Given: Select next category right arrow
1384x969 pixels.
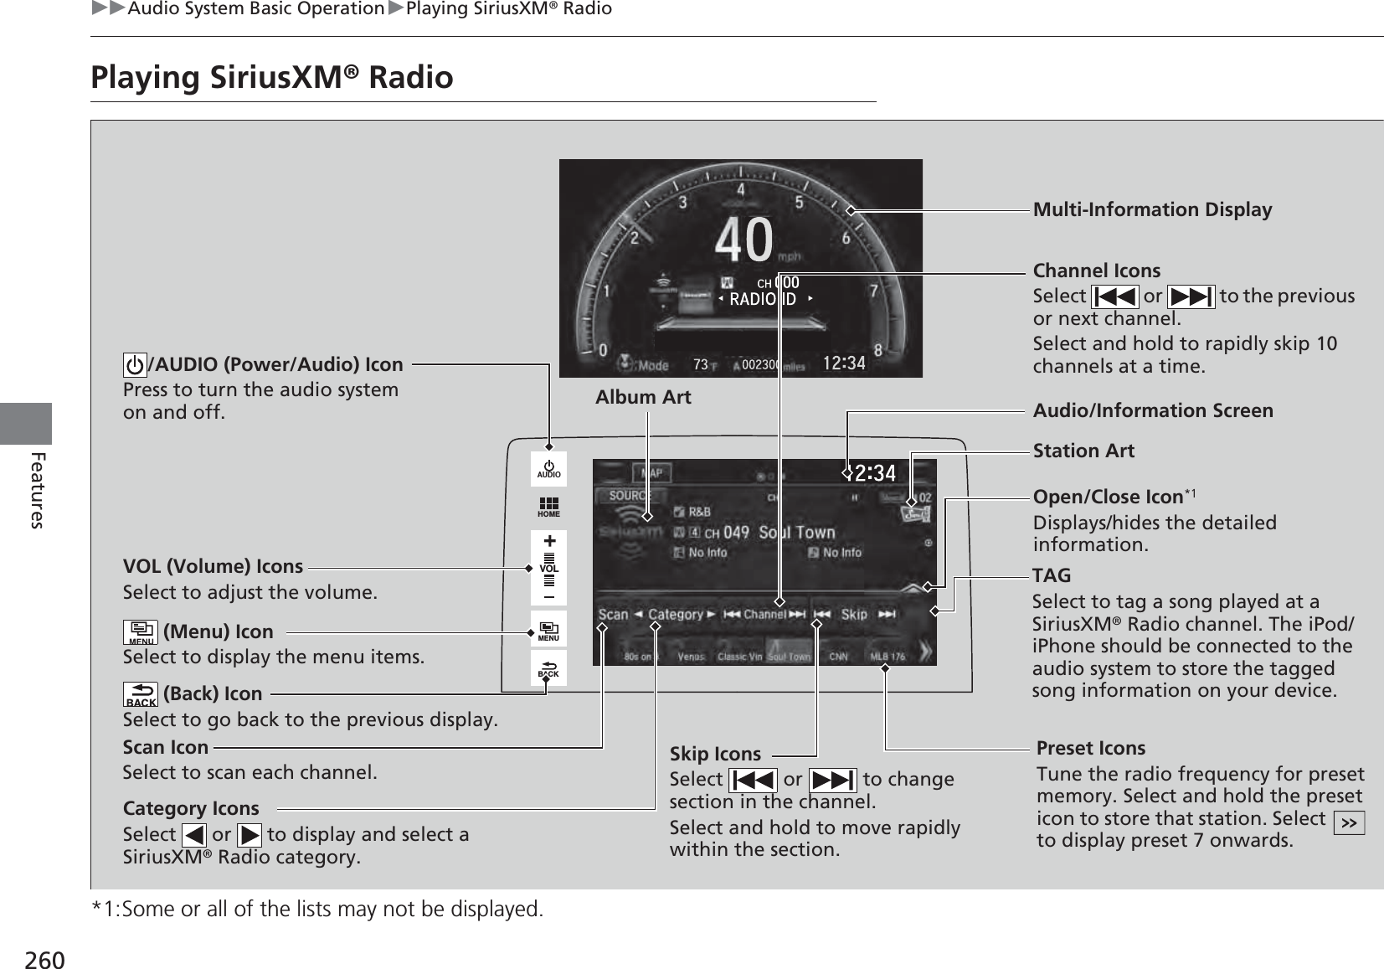Looking at the screenshot, I should [x=711, y=614].
